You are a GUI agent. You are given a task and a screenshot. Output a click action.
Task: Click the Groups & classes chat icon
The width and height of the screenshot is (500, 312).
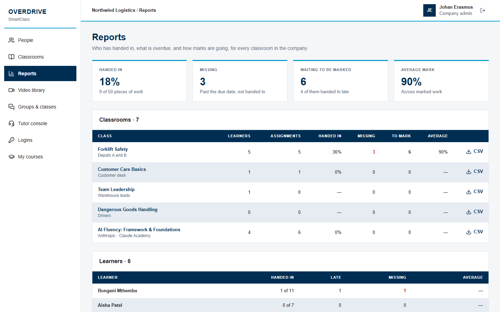(11, 107)
